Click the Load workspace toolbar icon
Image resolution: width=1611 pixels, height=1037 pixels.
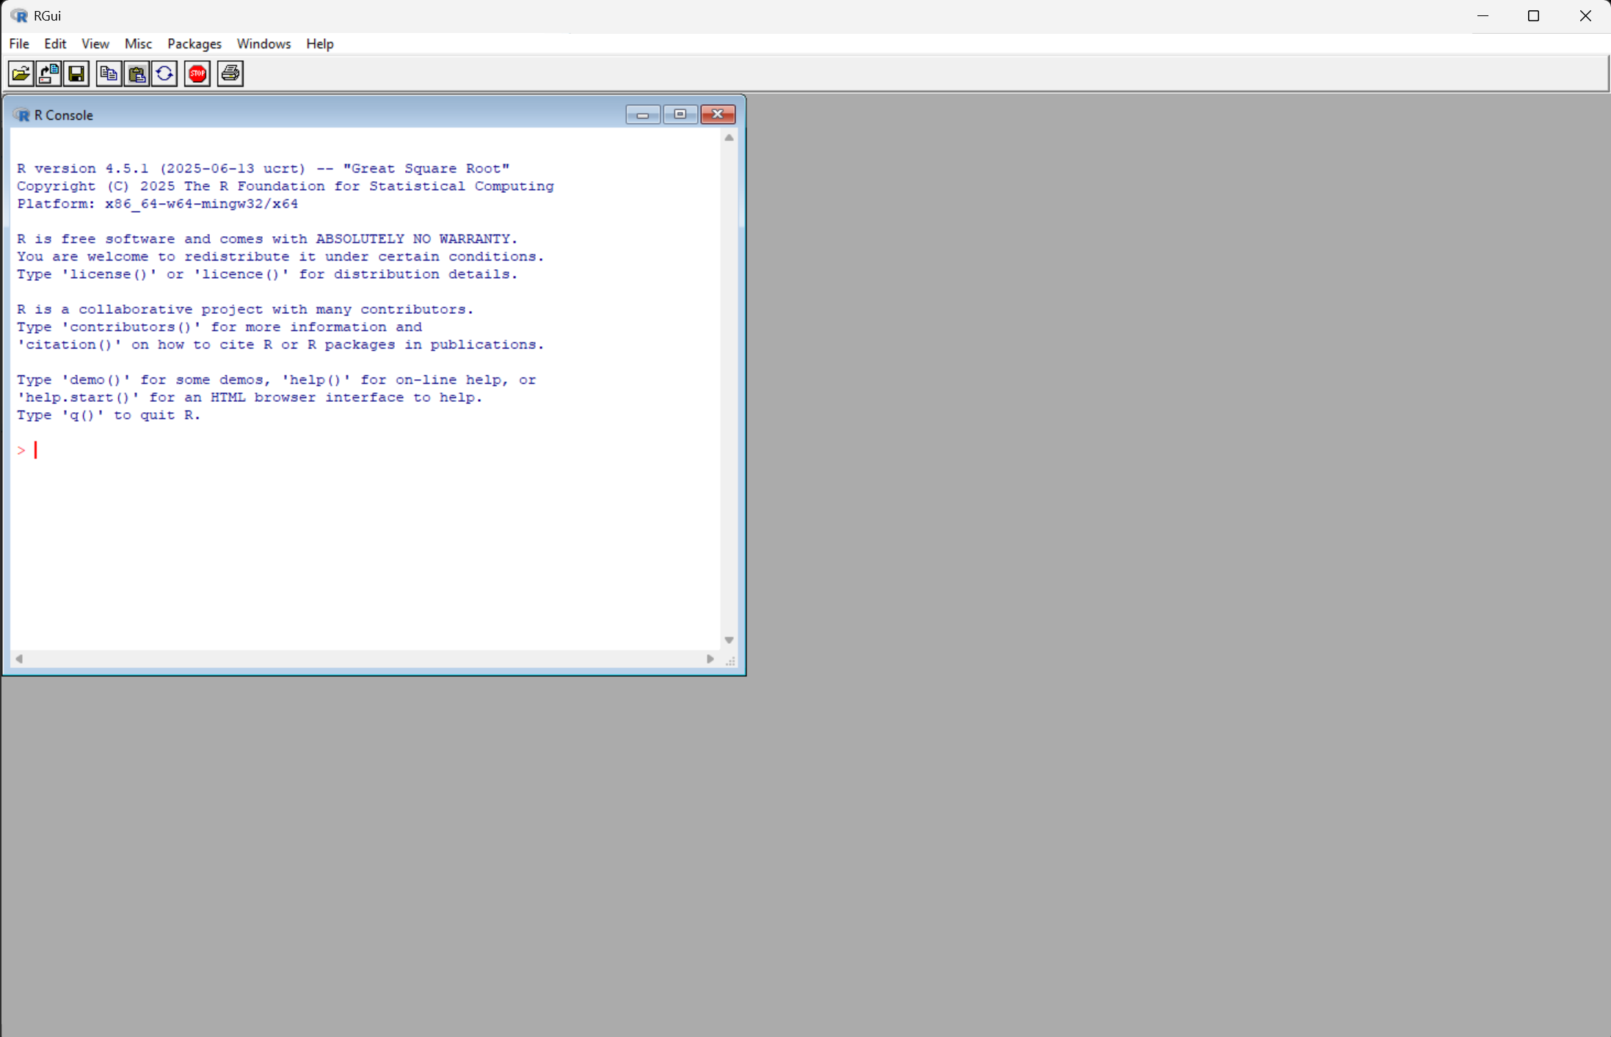coord(48,73)
